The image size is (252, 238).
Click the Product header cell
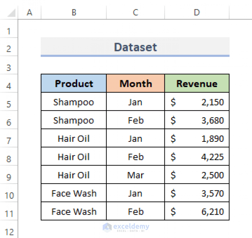point(74,83)
